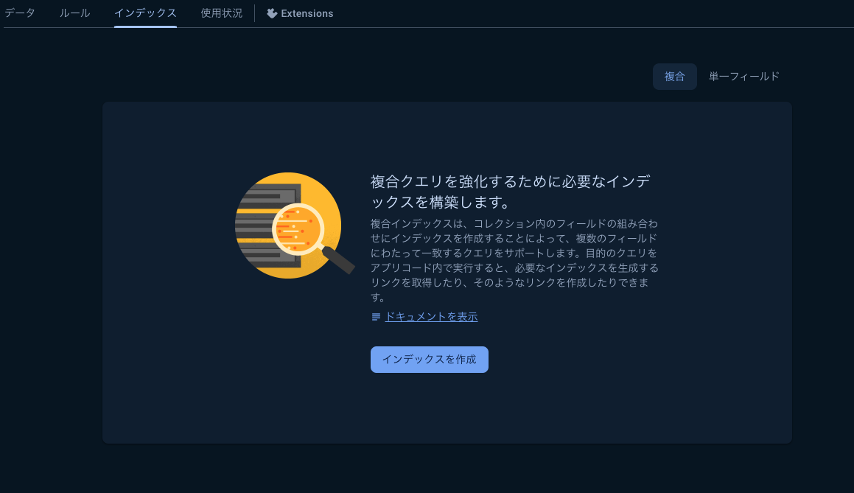Select the インデックス tab
854x493 pixels.
point(145,13)
